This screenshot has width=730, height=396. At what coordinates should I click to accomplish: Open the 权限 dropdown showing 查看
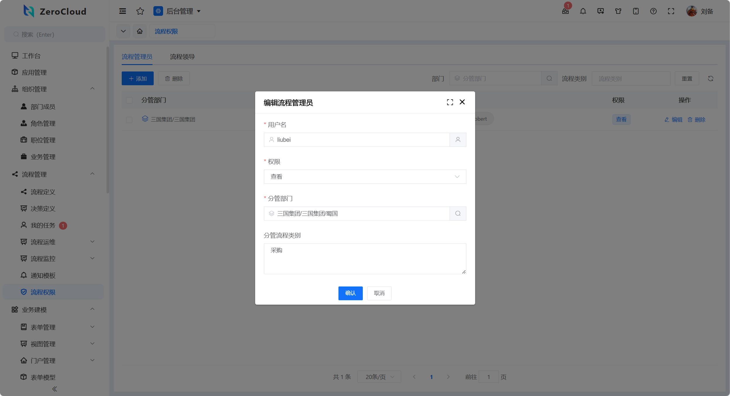(365, 177)
